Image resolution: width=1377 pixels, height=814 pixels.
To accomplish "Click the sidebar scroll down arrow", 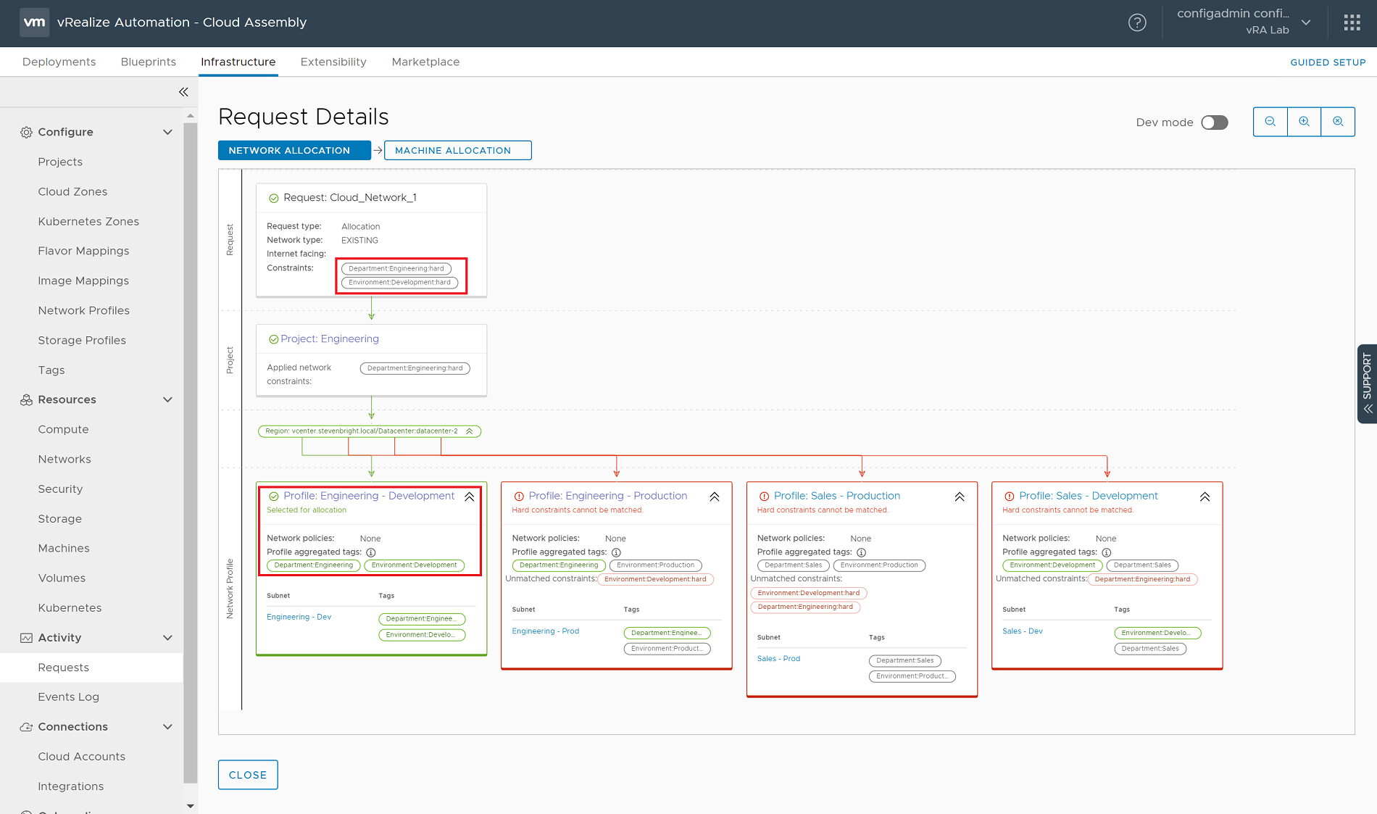I will click(x=191, y=805).
